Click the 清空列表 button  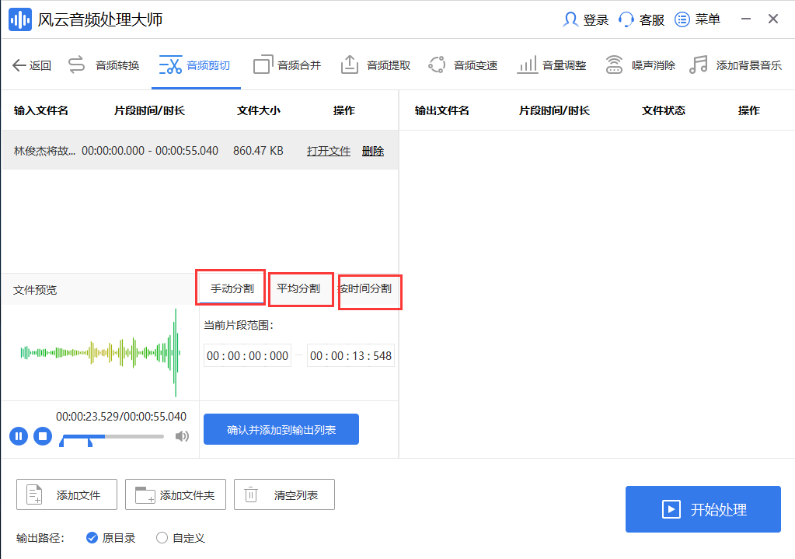click(284, 494)
